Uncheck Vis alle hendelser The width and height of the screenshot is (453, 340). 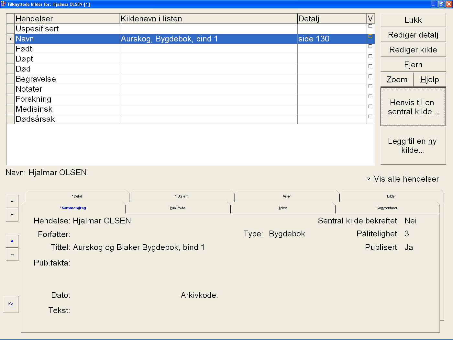(x=369, y=179)
